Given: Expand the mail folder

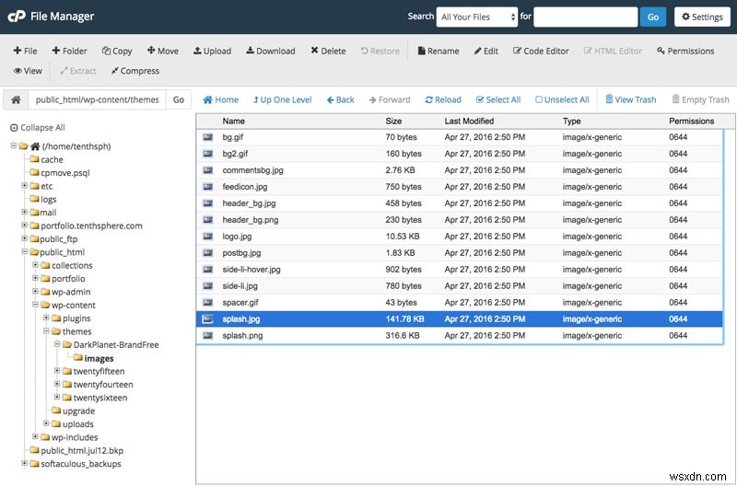Looking at the screenshot, I should pyautogui.click(x=25, y=212).
